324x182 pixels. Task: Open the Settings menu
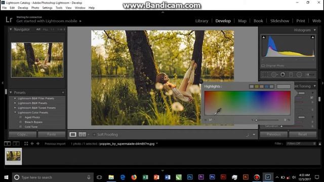click(x=47, y=8)
